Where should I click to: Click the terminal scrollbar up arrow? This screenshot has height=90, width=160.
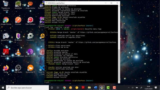pos(119,6)
